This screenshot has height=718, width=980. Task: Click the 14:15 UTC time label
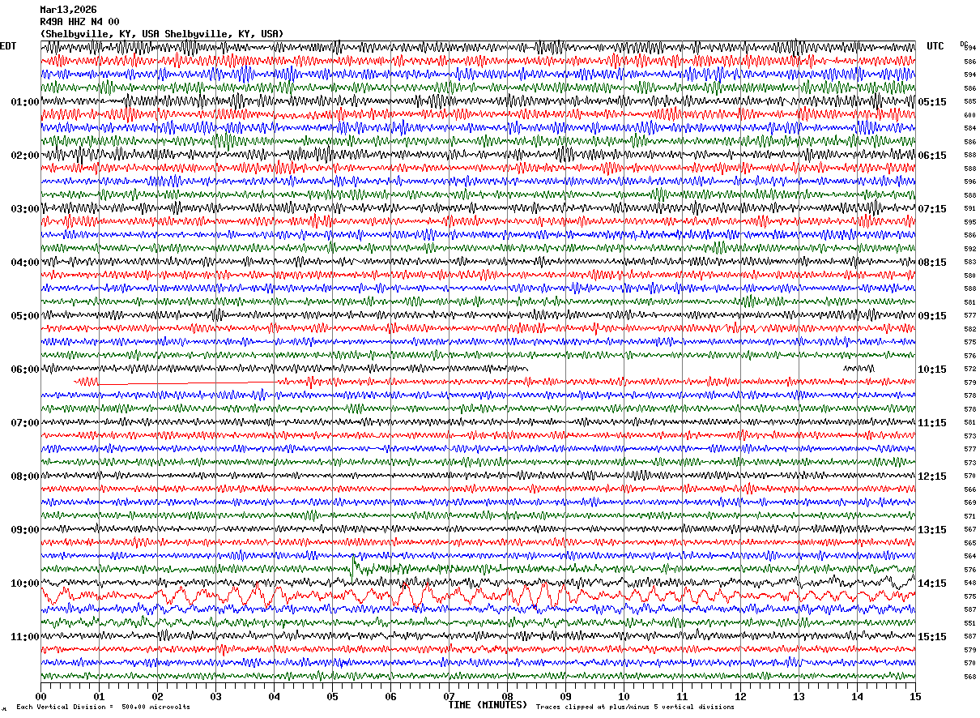932,583
